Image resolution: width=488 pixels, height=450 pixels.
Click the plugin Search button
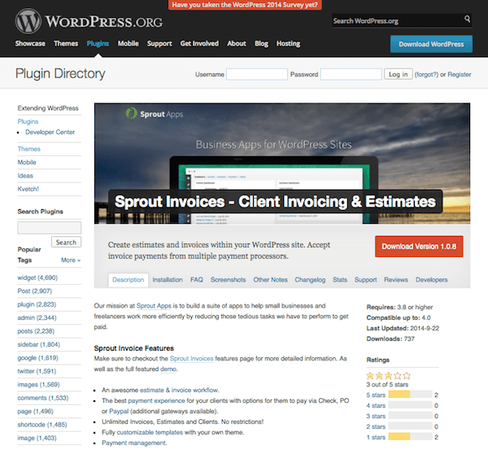pyautogui.click(x=66, y=242)
